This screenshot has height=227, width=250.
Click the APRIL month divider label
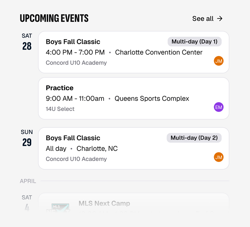coord(28,181)
